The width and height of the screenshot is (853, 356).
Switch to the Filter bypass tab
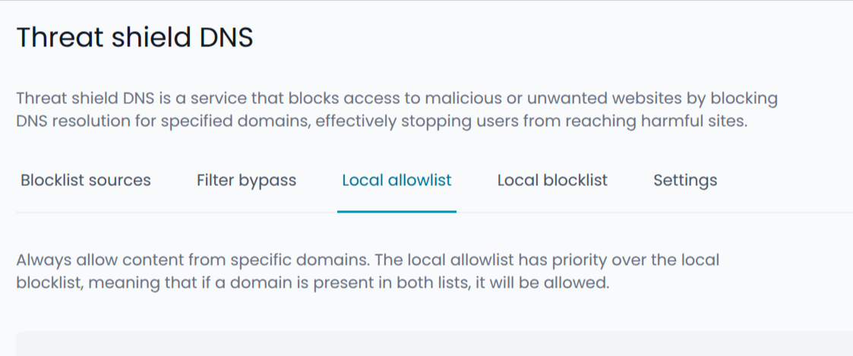pos(246,181)
